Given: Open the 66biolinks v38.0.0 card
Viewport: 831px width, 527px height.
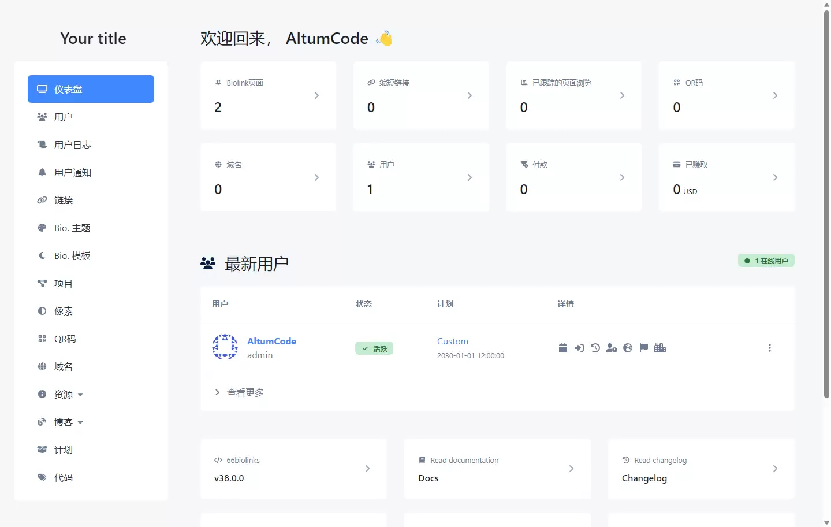Looking at the screenshot, I should click(293, 469).
